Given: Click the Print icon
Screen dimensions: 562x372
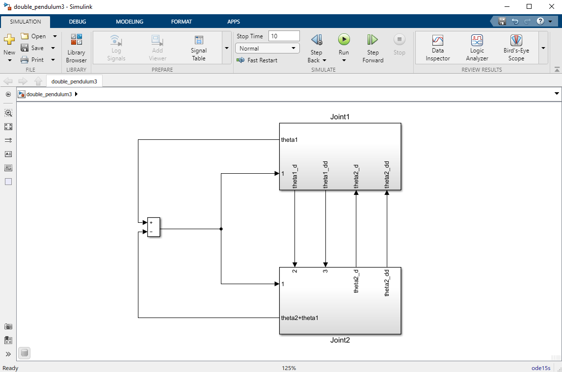Looking at the screenshot, I should coord(25,59).
